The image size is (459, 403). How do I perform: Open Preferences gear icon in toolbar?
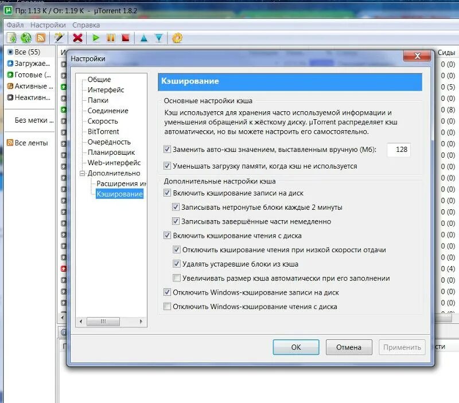177,38
